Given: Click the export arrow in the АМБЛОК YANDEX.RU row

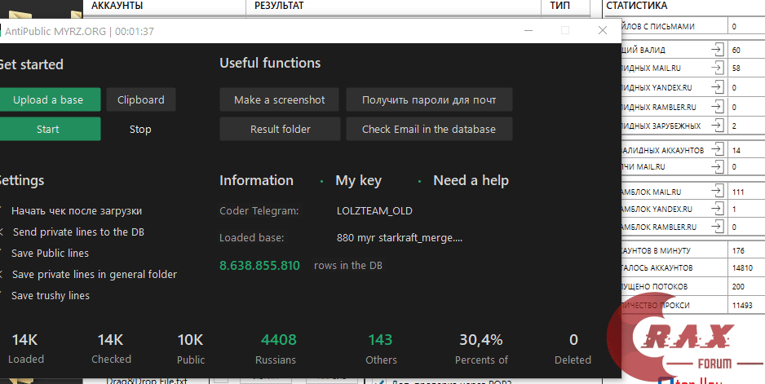Looking at the screenshot, I should click(x=716, y=209).
